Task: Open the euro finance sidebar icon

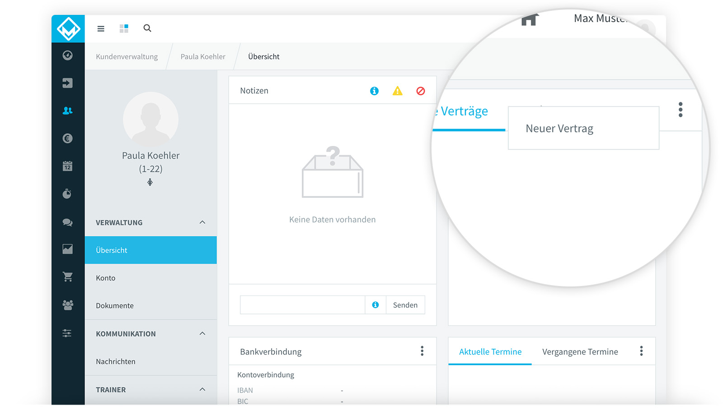Action: coord(68,138)
